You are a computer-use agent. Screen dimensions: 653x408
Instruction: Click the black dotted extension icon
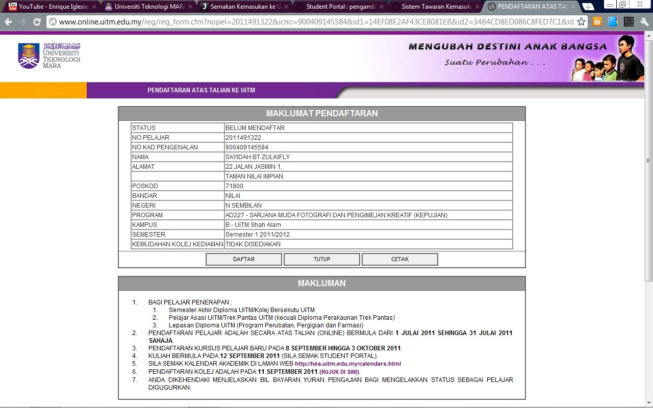tap(629, 22)
